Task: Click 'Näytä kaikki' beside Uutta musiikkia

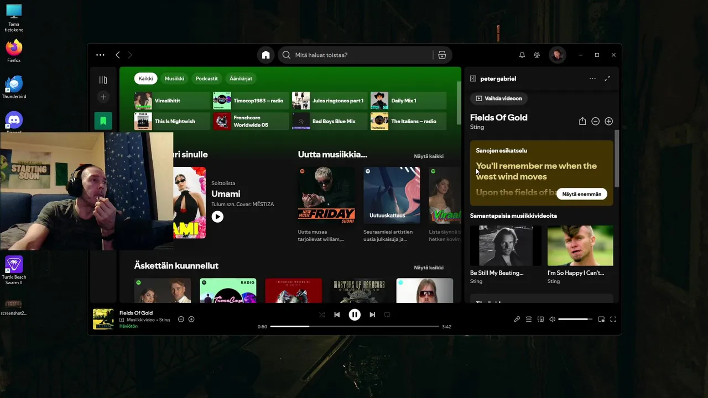Action: 429,156
